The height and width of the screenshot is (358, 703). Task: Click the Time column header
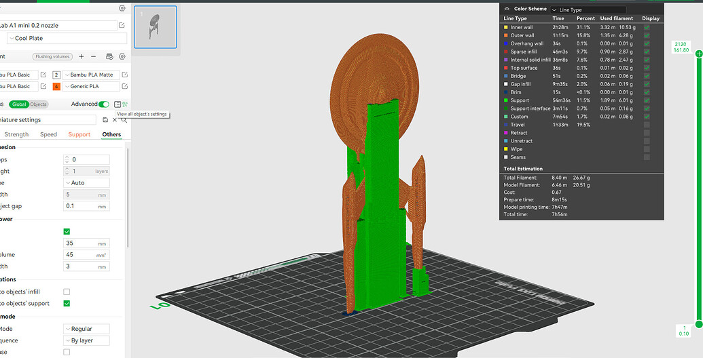[558, 18]
